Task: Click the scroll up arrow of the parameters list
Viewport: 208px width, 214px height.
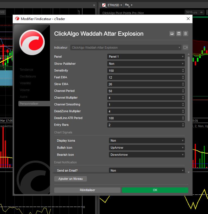Action: 189,54
